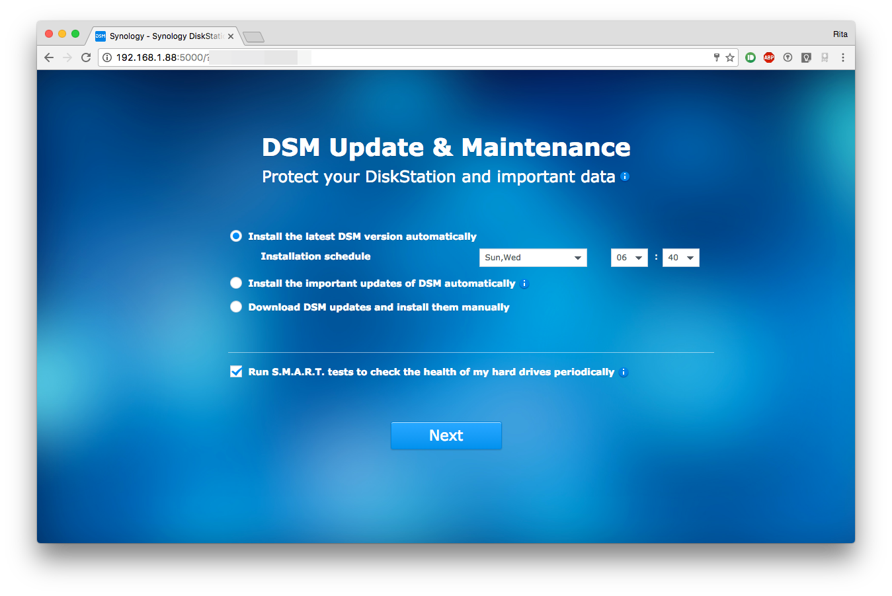The width and height of the screenshot is (892, 596).
Task: Select Install the important updates radio button
Action: tap(236, 283)
